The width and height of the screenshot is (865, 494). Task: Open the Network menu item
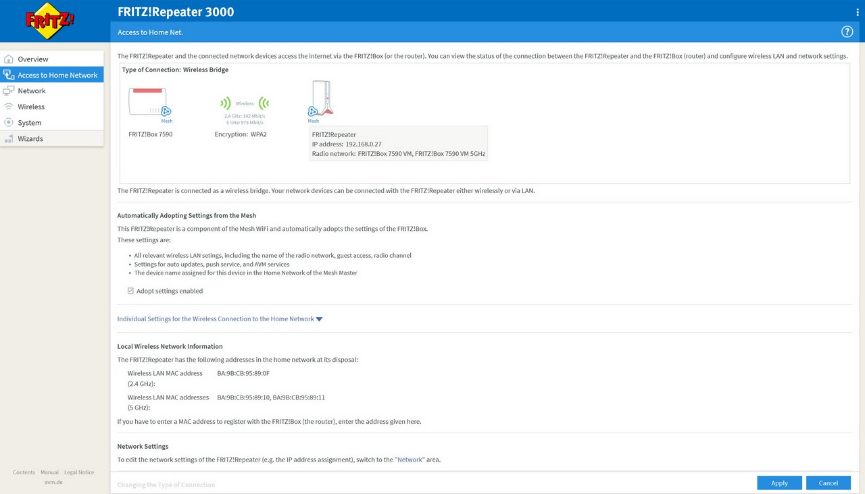pos(52,90)
